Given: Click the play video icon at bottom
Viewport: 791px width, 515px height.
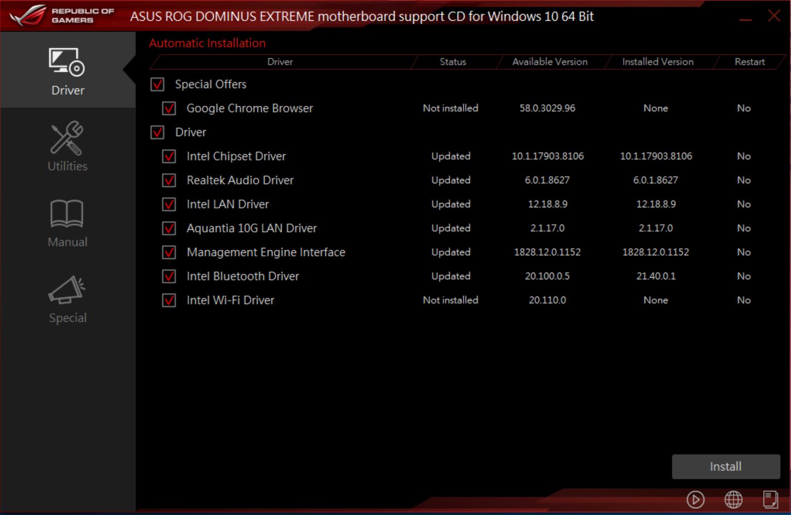Looking at the screenshot, I should click(696, 500).
